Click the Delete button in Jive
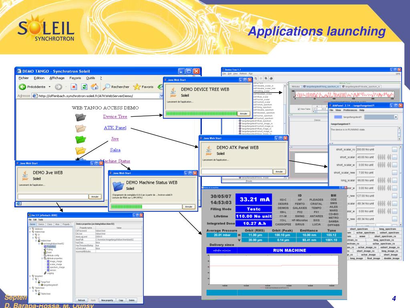This screenshot has height=308, width=410. tap(131, 300)
